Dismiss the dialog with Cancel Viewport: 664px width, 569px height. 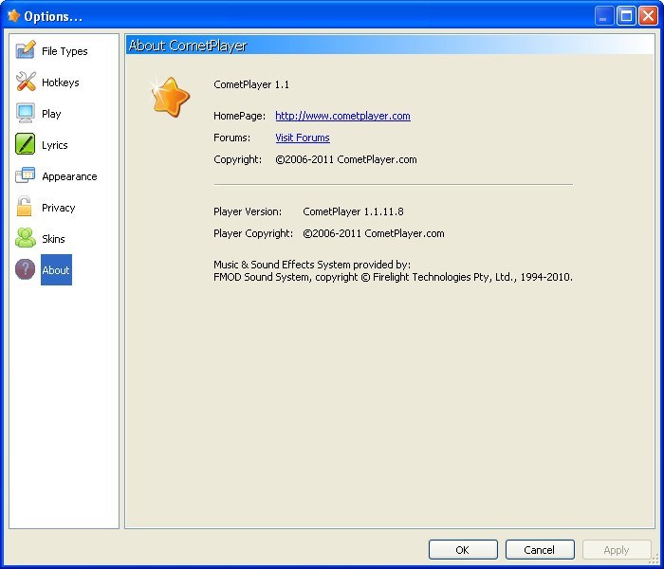540,549
